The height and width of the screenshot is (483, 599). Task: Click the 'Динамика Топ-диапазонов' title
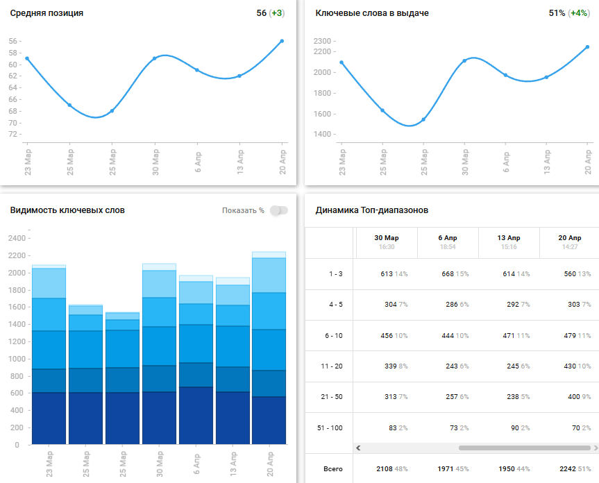[x=372, y=210]
